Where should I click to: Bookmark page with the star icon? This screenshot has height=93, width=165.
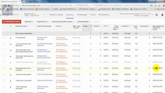[x=147, y=5]
